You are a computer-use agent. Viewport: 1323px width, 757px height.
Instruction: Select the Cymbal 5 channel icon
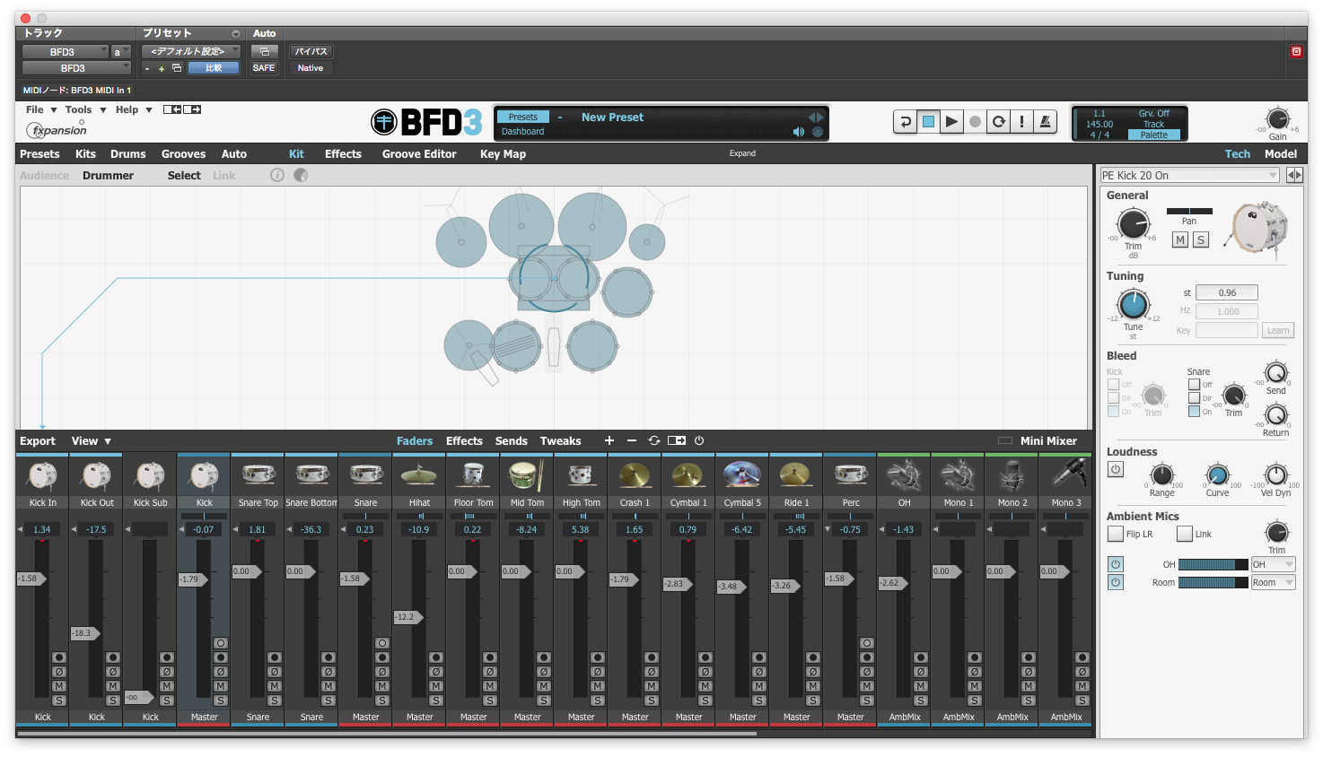point(742,475)
